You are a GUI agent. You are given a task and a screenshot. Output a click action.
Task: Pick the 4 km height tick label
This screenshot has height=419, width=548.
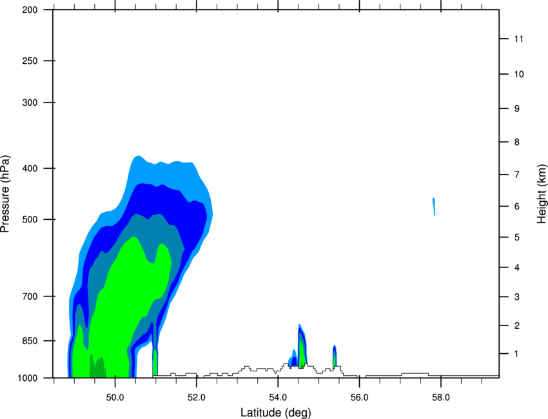517,268
